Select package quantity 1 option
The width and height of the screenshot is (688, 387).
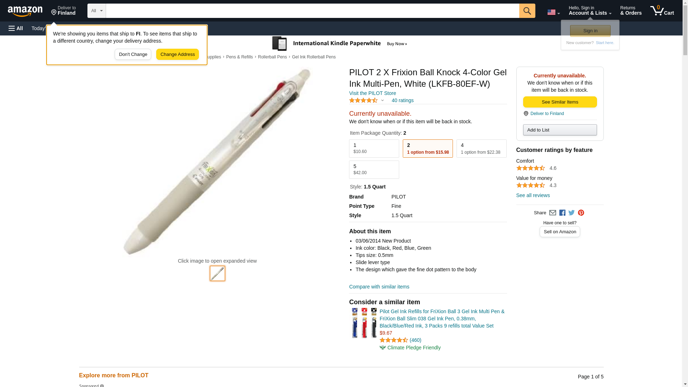click(374, 148)
